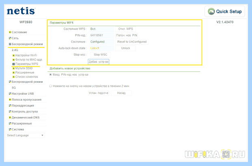Click Устан. подкл-е button
The image size is (252, 166).
tap(98, 93)
